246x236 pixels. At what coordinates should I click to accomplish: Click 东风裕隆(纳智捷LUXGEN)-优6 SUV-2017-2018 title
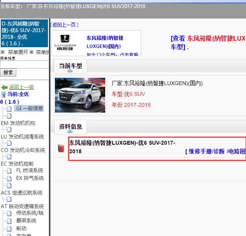pyautogui.click(x=122, y=147)
